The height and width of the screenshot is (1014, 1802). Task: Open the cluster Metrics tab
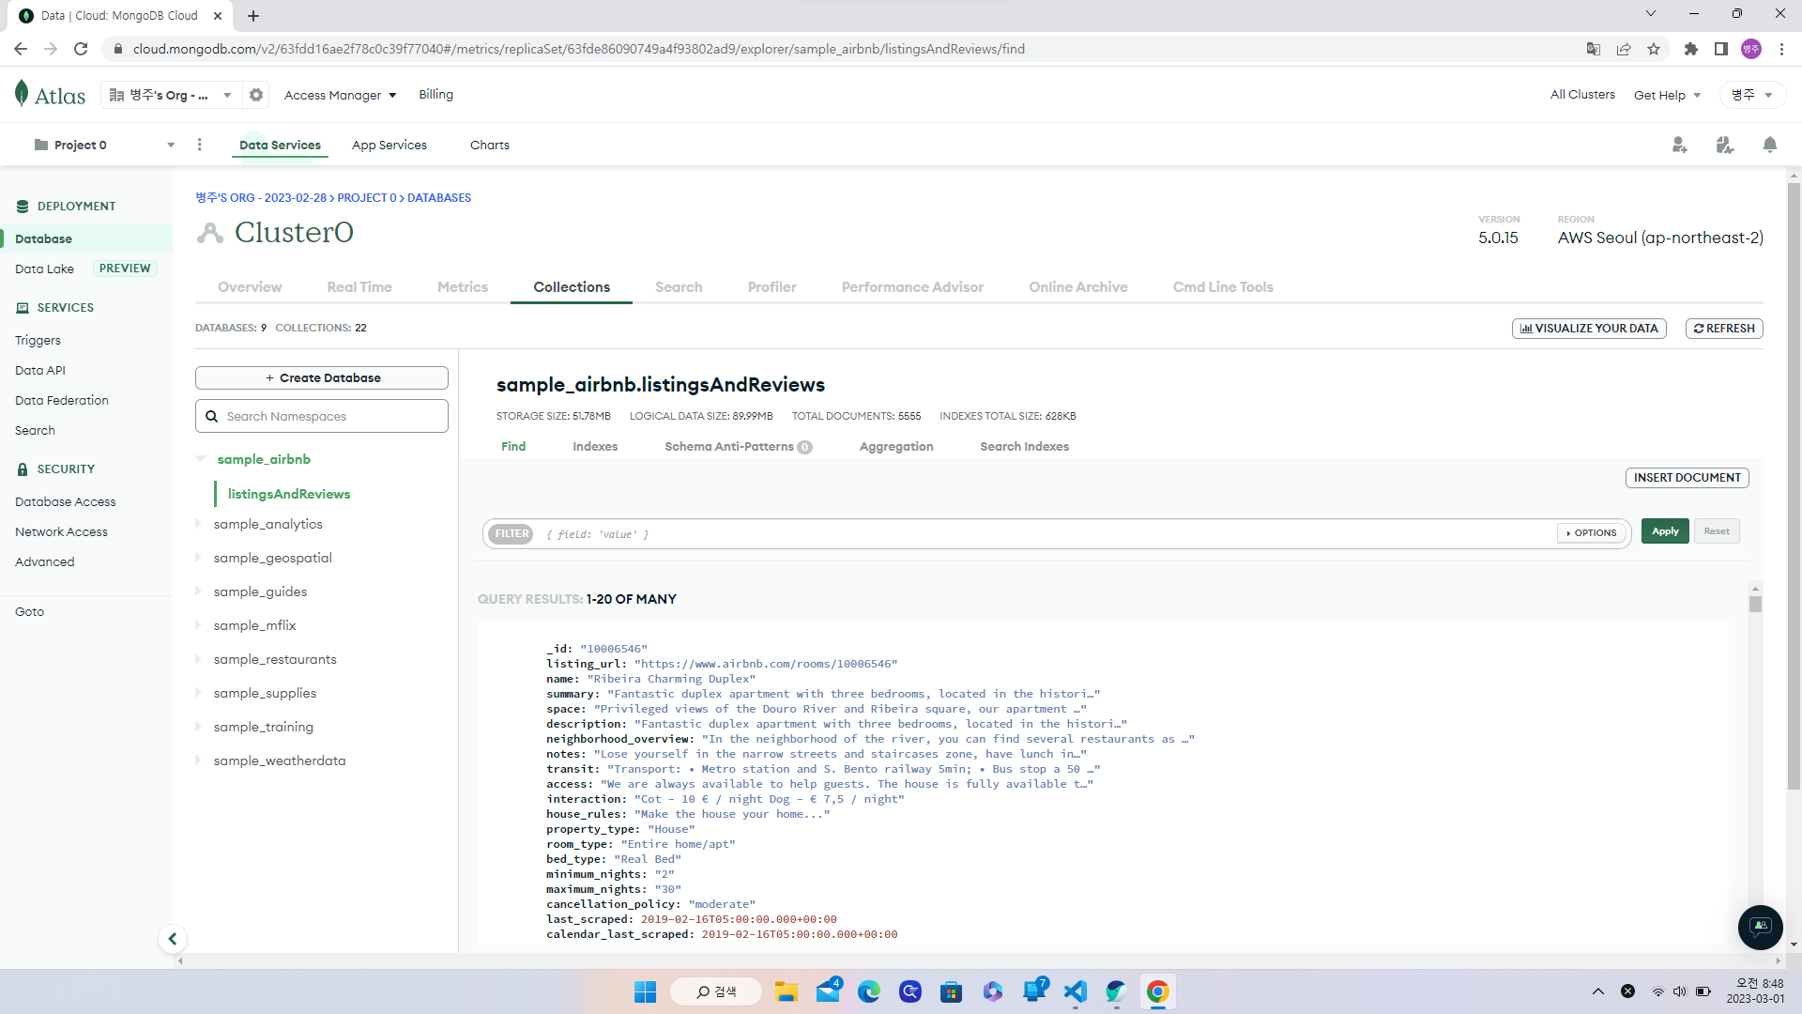tap(463, 287)
